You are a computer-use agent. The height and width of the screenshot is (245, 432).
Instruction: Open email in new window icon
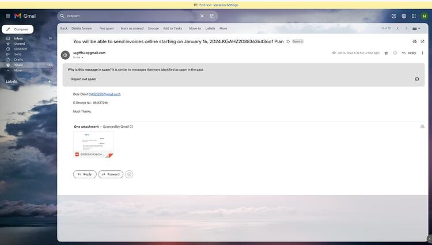(x=422, y=41)
